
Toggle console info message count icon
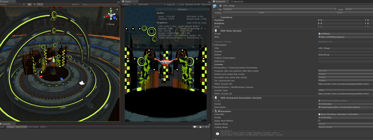(195, 127)
